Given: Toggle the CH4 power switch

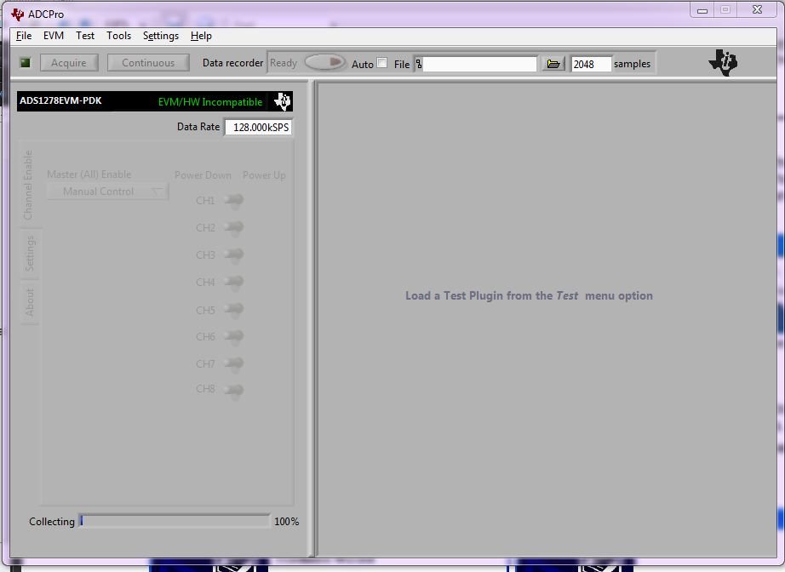Looking at the screenshot, I should pos(234,282).
